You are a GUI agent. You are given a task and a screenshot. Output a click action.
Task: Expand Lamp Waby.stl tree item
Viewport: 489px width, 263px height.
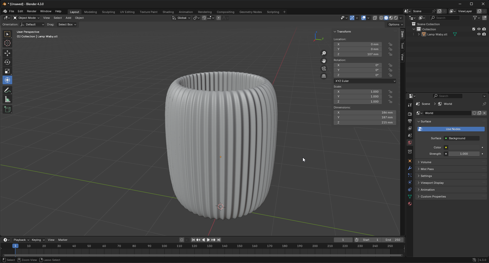click(x=419, y=34)
